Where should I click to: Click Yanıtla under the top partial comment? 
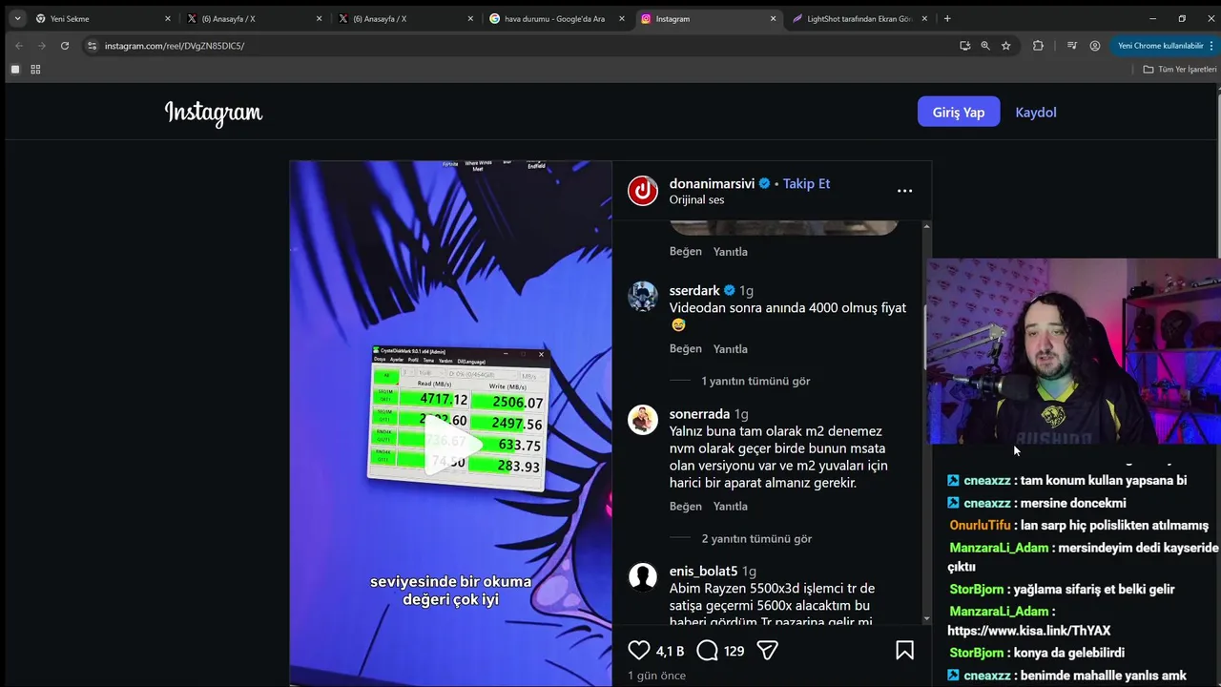click(x=731, y=252)
